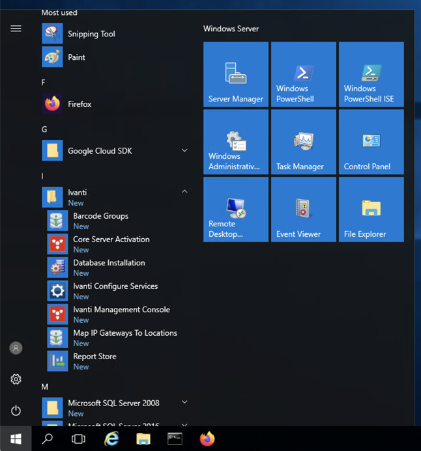Launch the Ivanti Management Console icon
The width and height of the screenshot is (421, 451).
coord(57,314)
